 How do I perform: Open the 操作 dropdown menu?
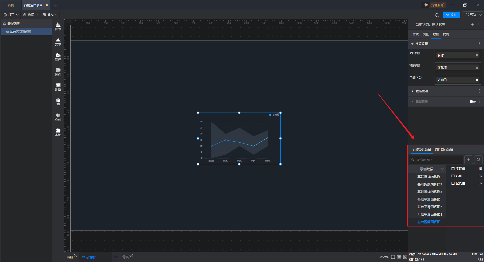pos(50,15)
